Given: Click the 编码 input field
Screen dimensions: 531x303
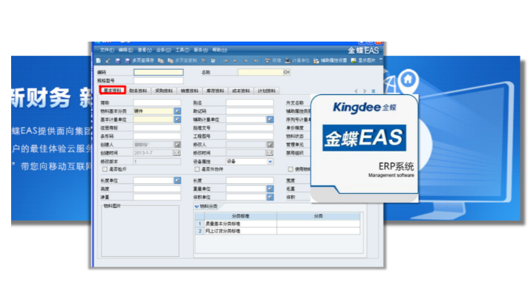Looking at the screenshot, I should pos(158,72).
